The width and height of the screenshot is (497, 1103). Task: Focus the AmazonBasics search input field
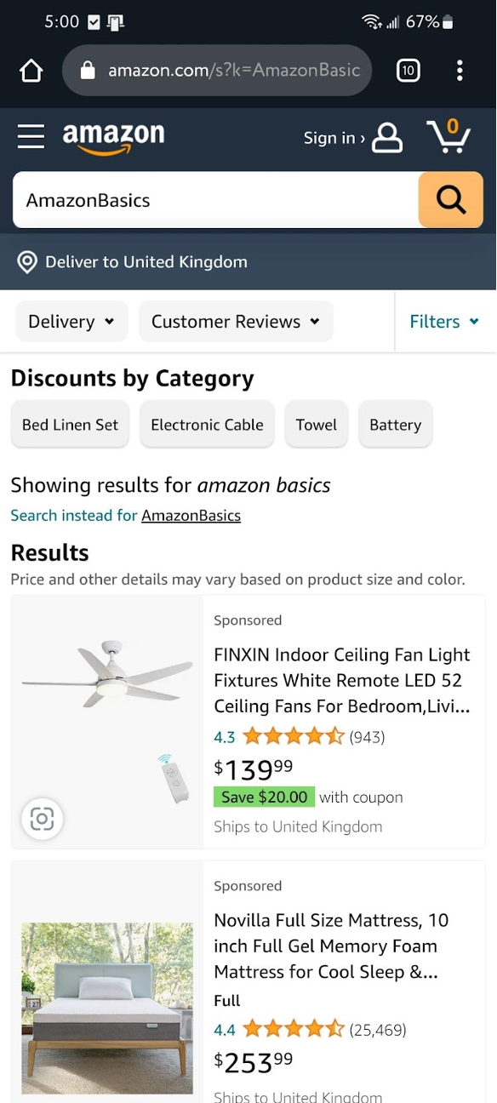click(216, 200)
